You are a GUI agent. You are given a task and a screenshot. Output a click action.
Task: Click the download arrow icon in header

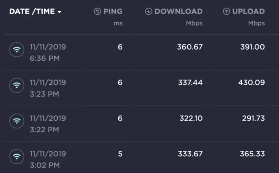149,12
